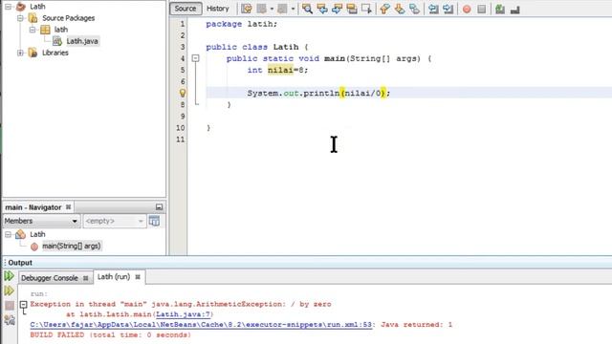The height and width of the screenshot is (344, 612).
Task: Click line number 5 in gutter
Action: (x=183, y=70)
